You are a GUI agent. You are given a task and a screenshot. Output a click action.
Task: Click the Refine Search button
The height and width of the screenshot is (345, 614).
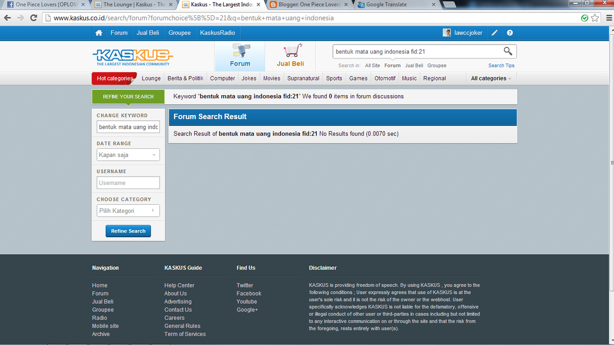coord(128,231)
